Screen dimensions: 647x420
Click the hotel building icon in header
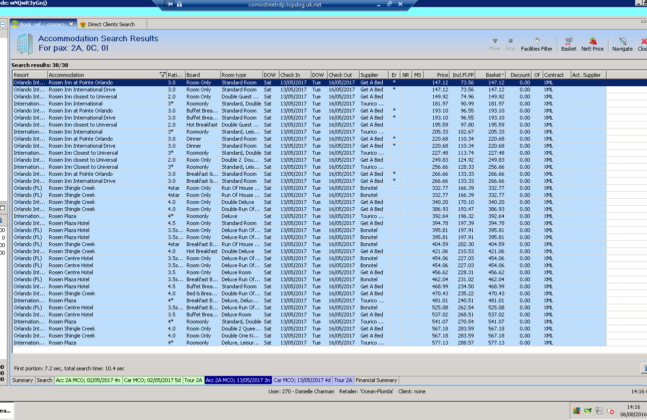pos(24,44)
